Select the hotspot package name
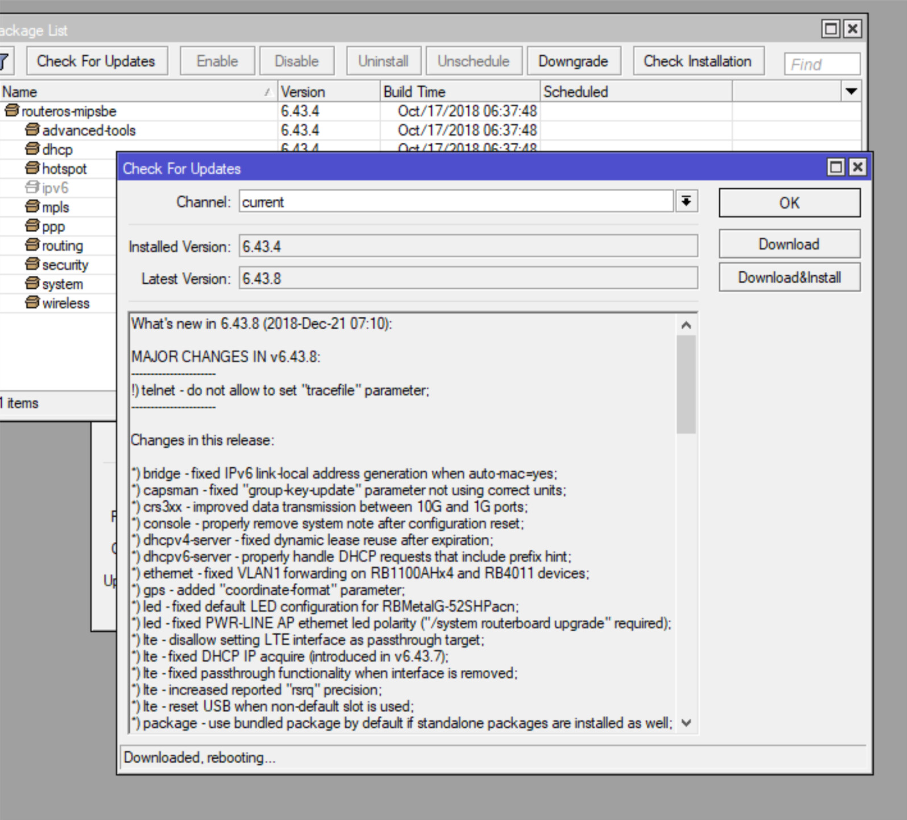The height and width of the screenshot is (820, 907). tap(64, 169)
